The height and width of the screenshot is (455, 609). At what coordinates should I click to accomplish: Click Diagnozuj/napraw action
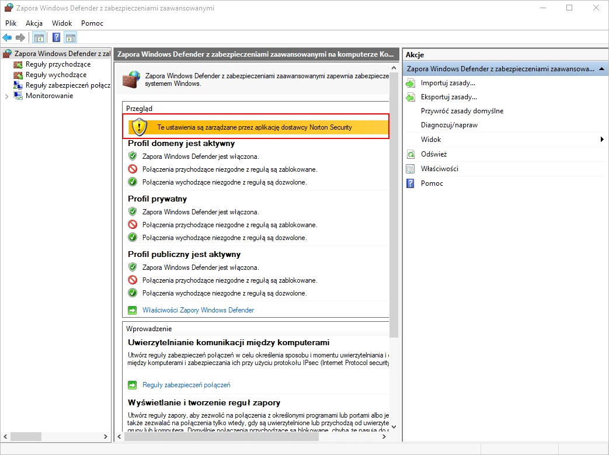click(450, 125)
